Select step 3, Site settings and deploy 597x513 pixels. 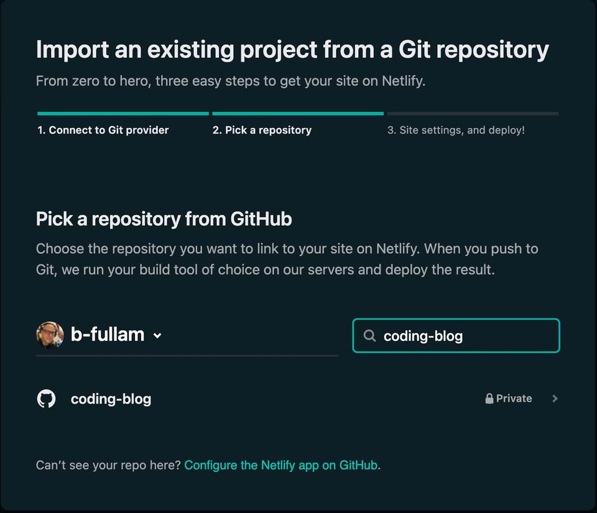456,130
